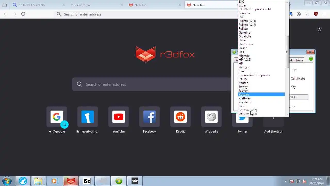Select Kouziro in the dropdown list
This screenshot has height=186, width=330.
[261, 95]
